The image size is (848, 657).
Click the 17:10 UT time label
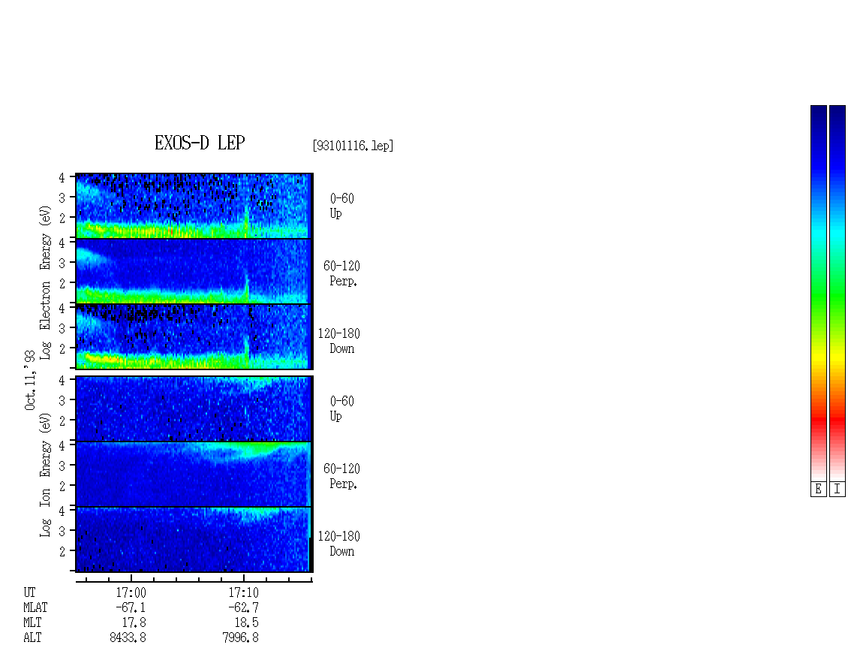(243, 592)
